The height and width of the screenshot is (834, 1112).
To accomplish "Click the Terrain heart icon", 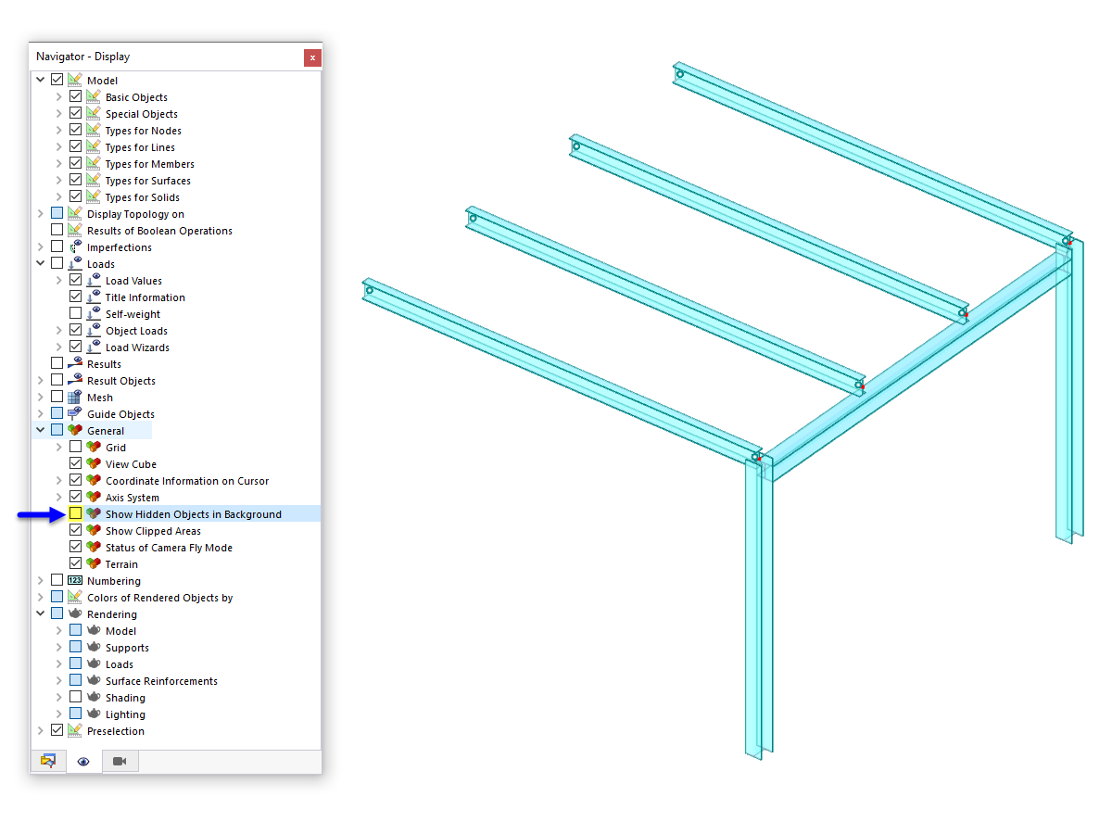I will point(92,563).
